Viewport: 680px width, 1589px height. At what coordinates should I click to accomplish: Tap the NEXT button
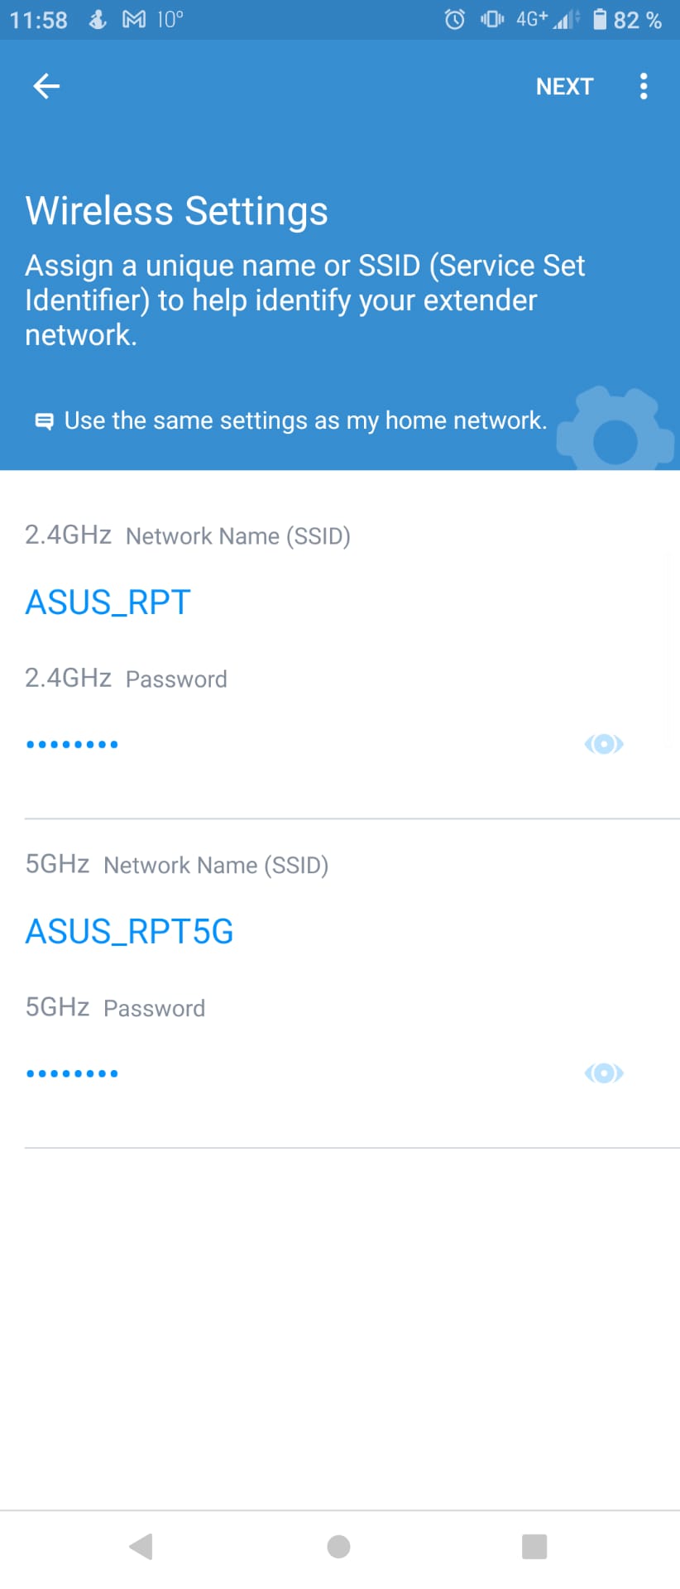(564, 86)
